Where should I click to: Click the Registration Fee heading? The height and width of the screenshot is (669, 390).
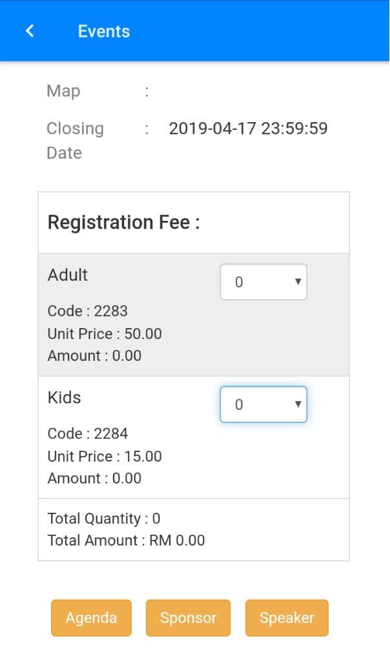[x=123, y=223]
